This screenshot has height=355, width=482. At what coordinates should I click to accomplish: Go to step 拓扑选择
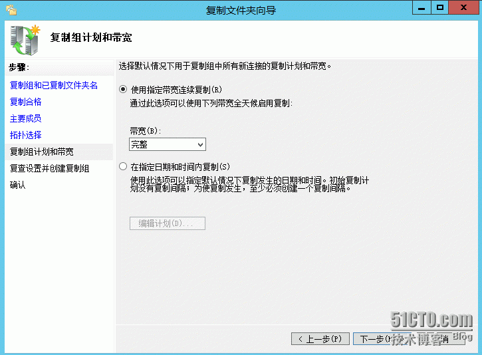(25, 135)
